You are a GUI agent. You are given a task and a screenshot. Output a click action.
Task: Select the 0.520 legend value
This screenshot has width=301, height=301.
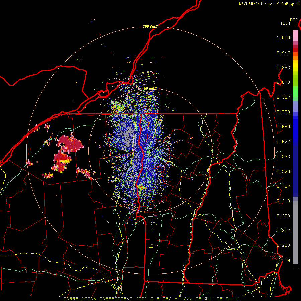[283, 172]
